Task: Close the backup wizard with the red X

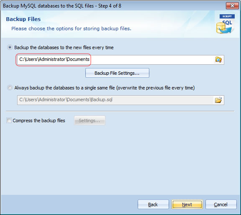Action: (232, 6)
